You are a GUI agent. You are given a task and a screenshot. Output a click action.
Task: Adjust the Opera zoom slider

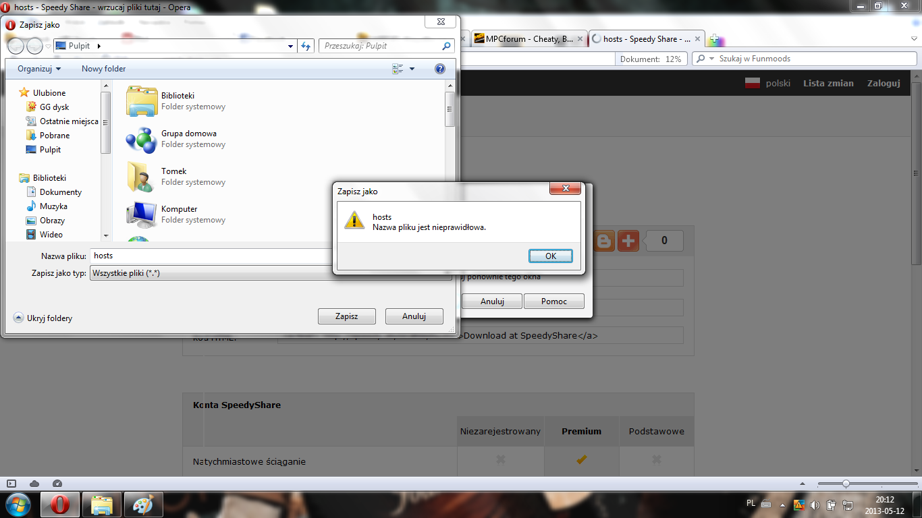pyautogui.click(x=846, y=484)
